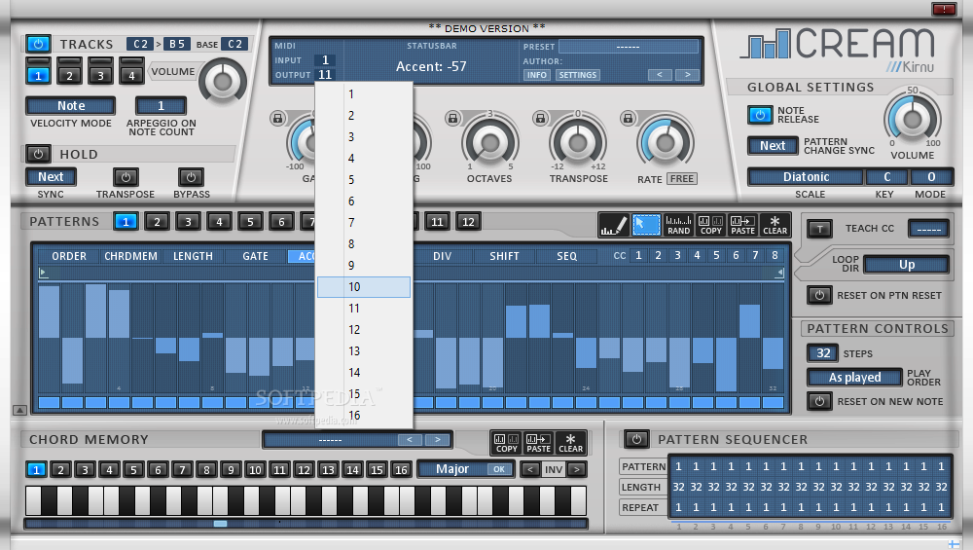Toggle the Tracks power button
The image size is (973, 550).
(39, 44)
